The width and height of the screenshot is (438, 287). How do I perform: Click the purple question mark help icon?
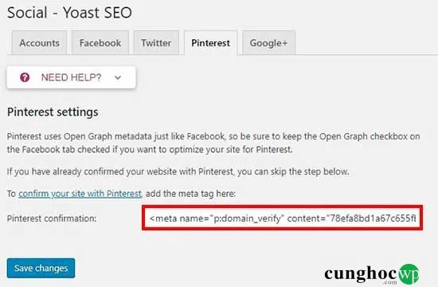(x=25, y=77)
